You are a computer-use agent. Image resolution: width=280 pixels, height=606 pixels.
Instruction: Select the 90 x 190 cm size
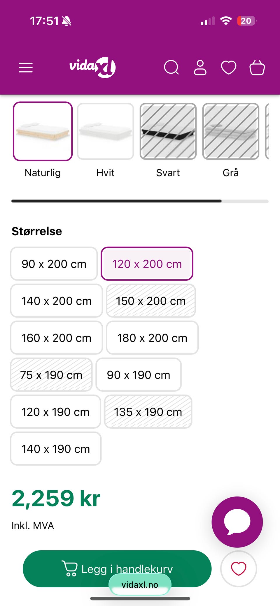(x=139, y=375)
